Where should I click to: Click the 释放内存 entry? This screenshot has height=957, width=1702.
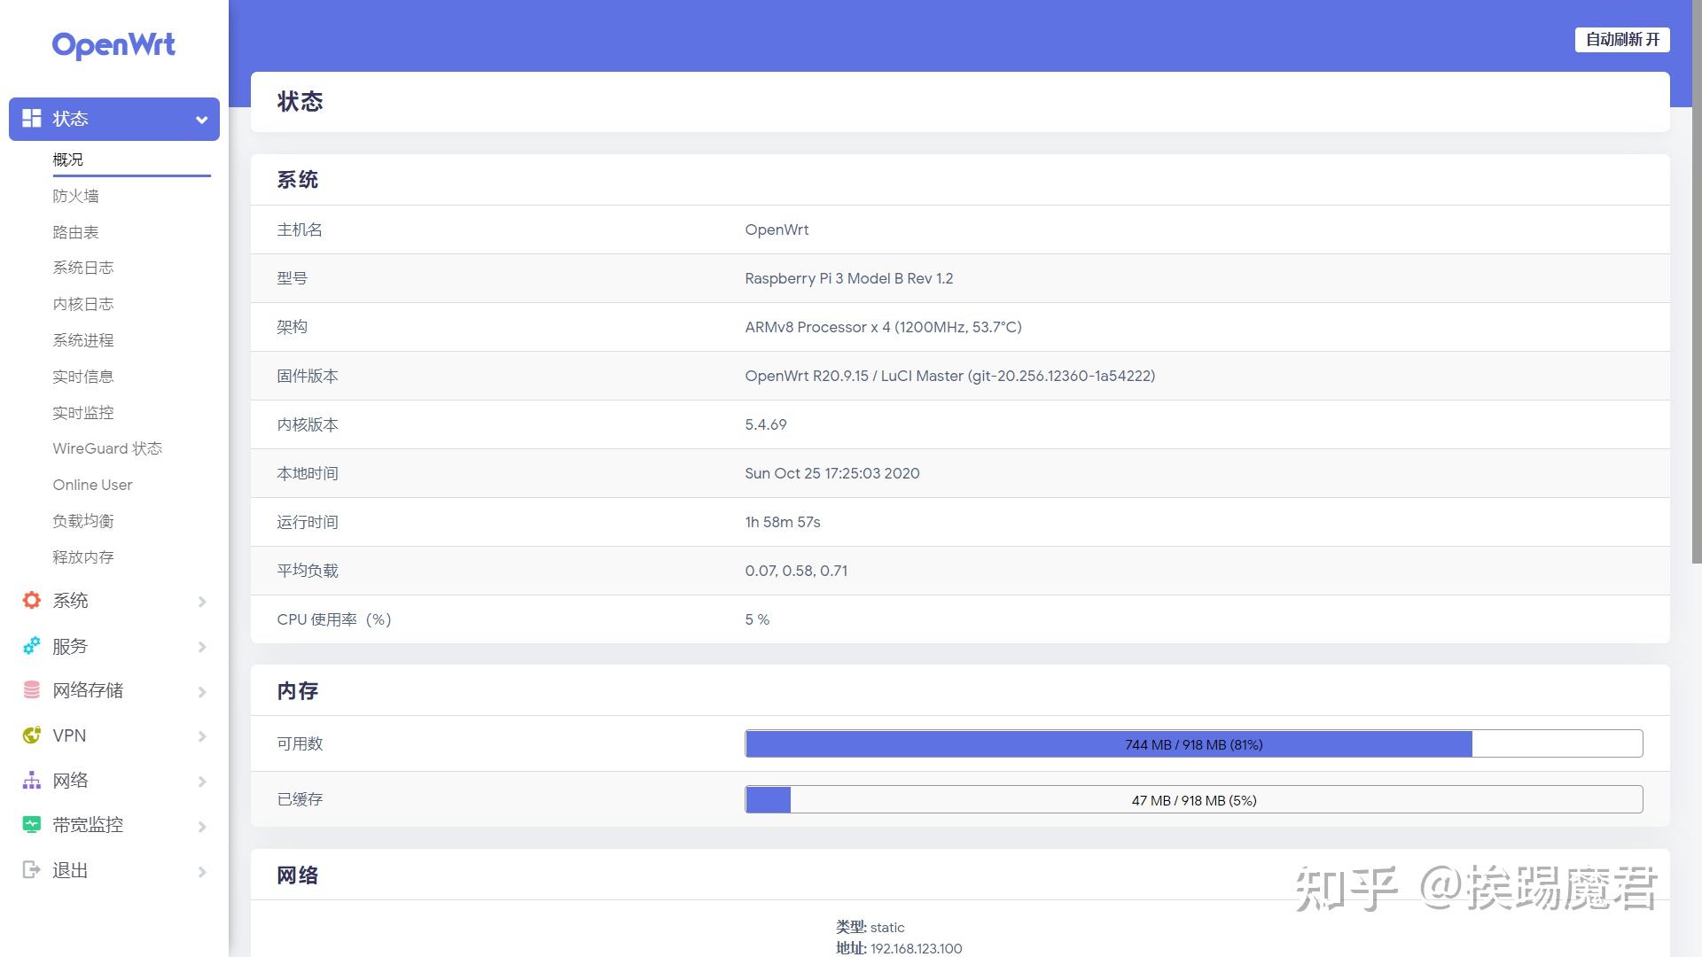click(x=83, y=556)
